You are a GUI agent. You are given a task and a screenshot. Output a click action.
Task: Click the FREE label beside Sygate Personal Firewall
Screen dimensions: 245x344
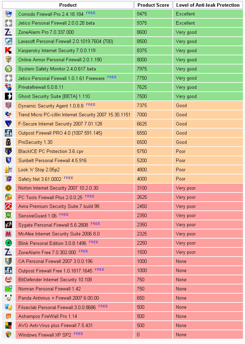(x=95, y=224)
